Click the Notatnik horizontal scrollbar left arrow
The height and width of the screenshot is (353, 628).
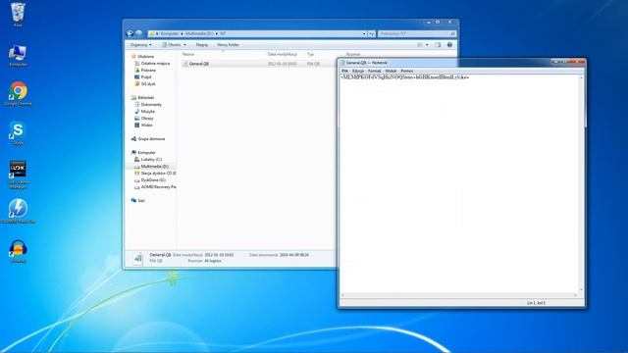342,295
